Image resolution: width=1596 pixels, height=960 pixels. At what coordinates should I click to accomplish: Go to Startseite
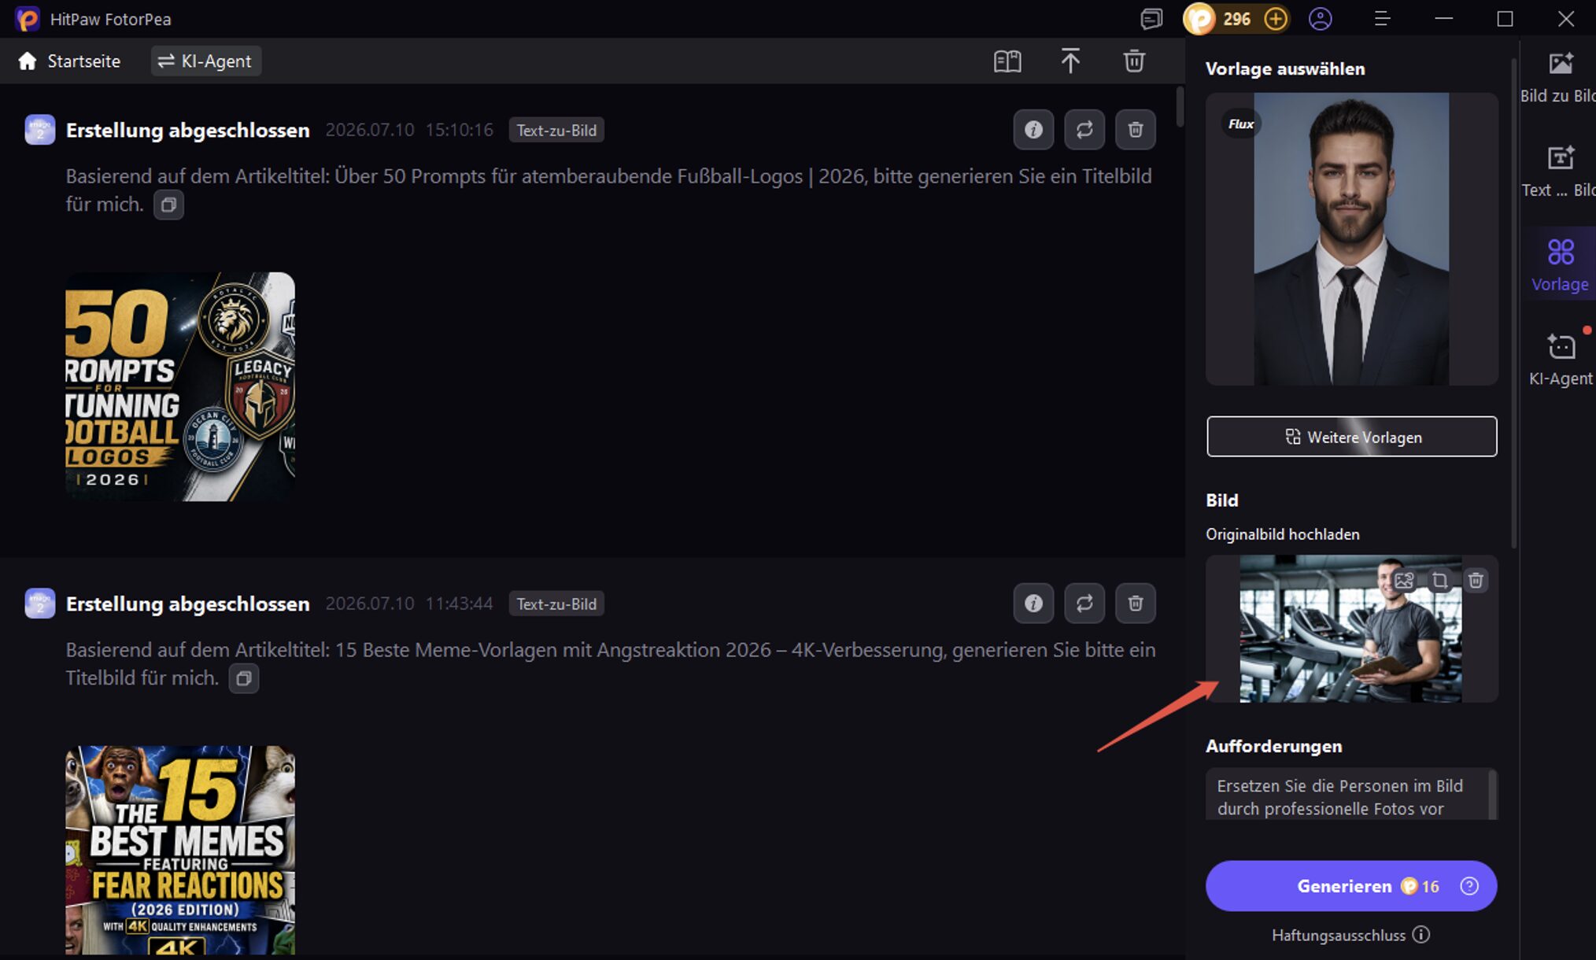[x=69, y=61]
